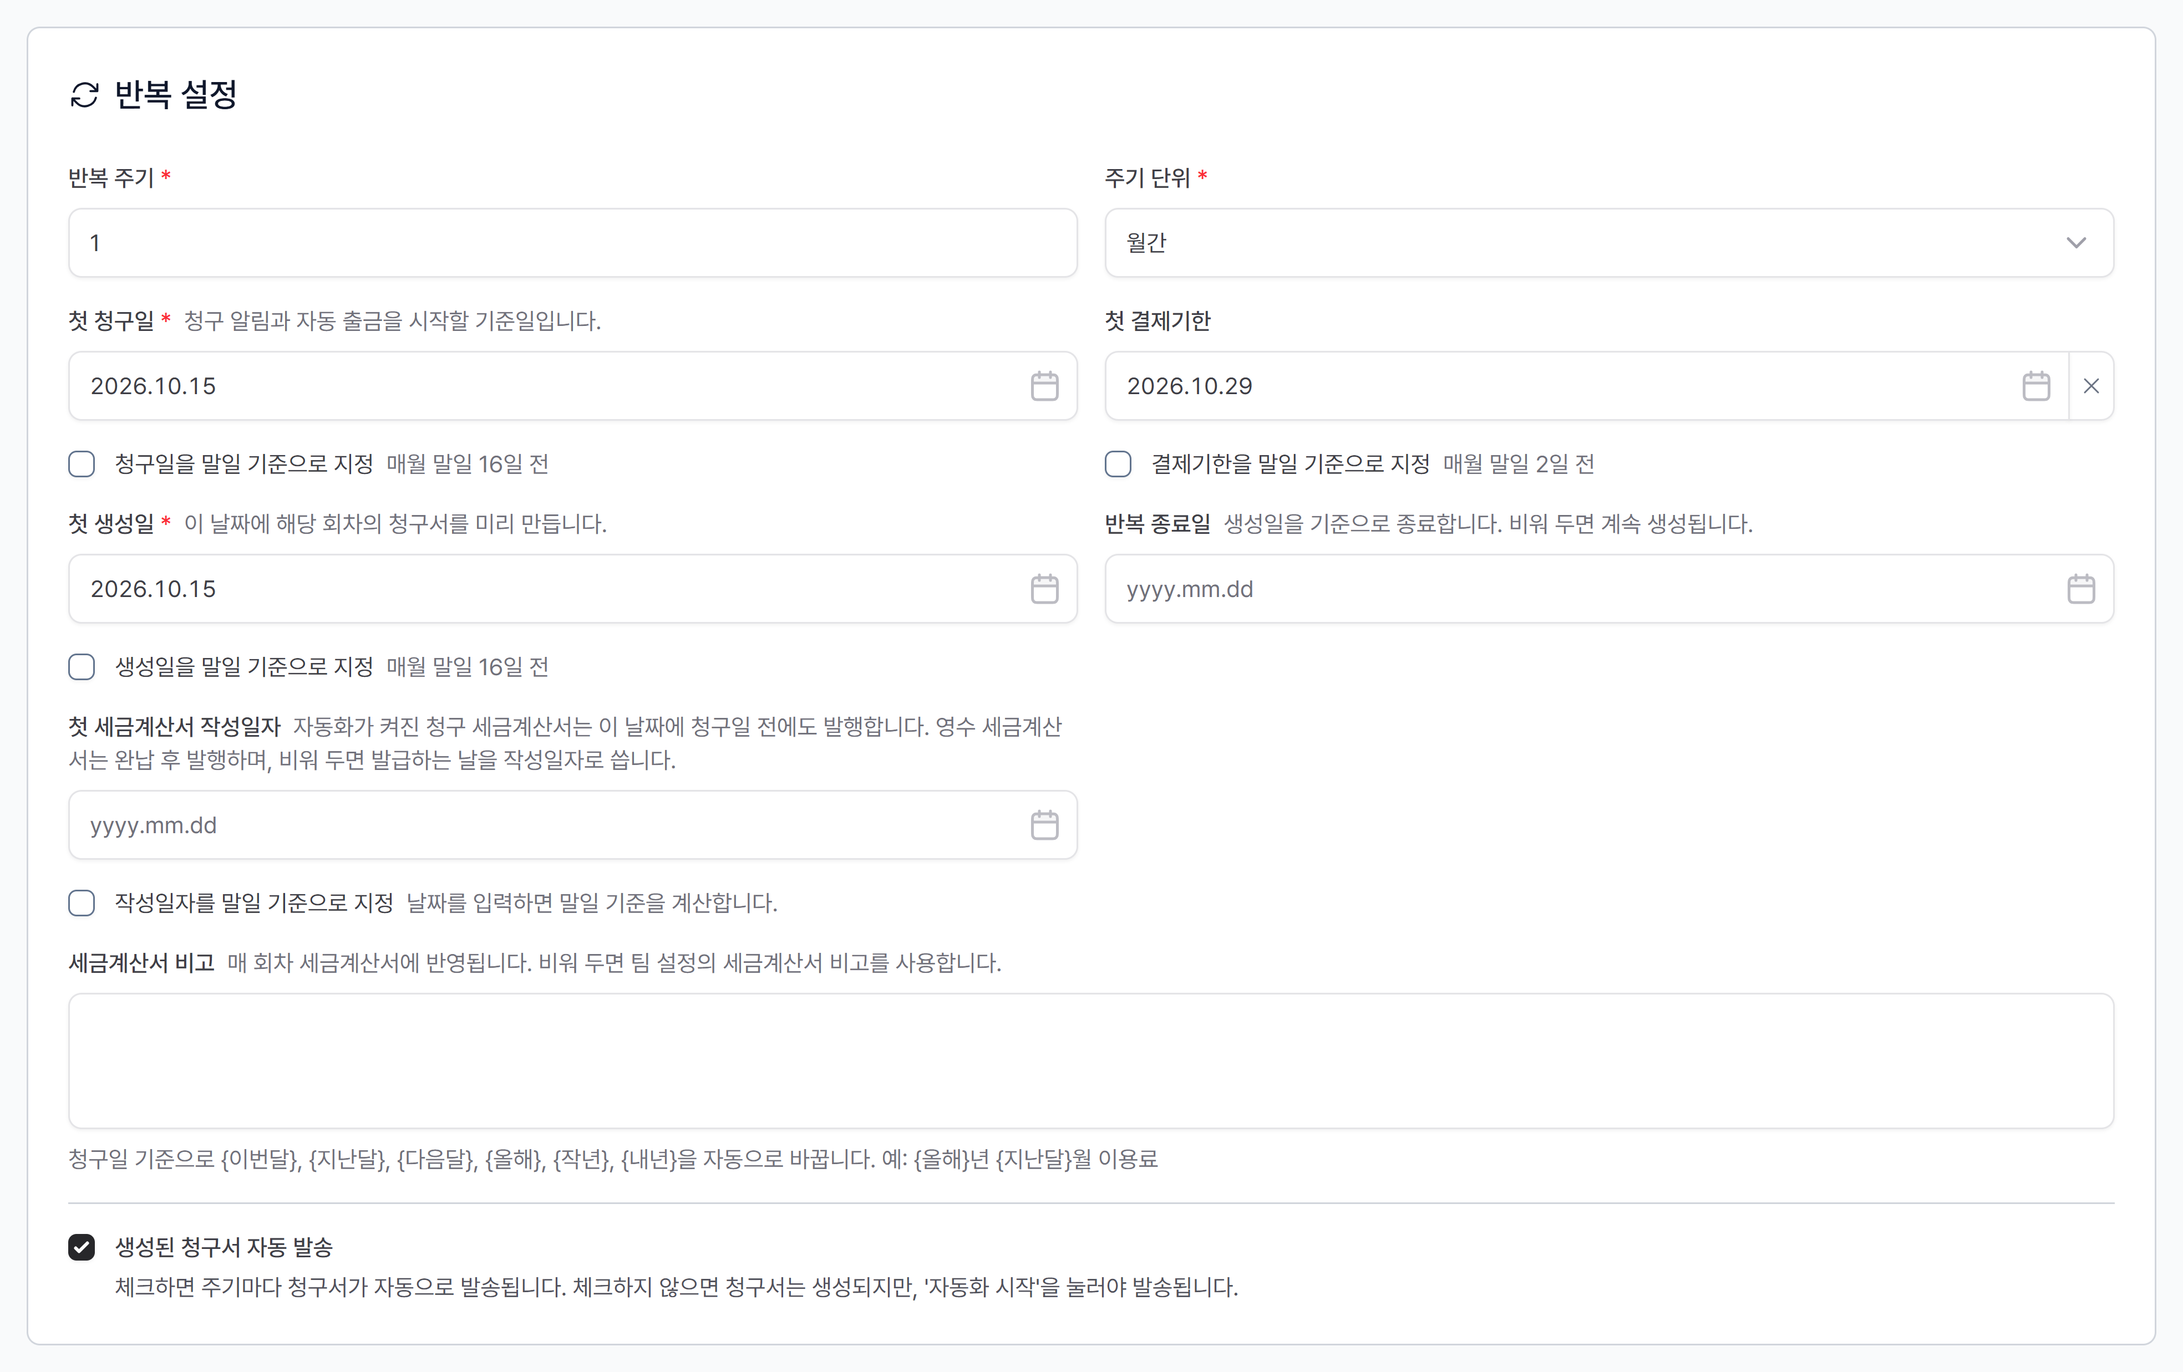This screenshot has height=1372, width=2183.
Task: Check 결제기한을 말일 기준으로 지정
Action: click(1118, 464)
